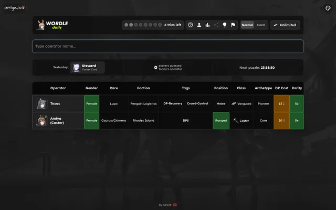Click Female cell in Amiya row

[x=91, y=120]
